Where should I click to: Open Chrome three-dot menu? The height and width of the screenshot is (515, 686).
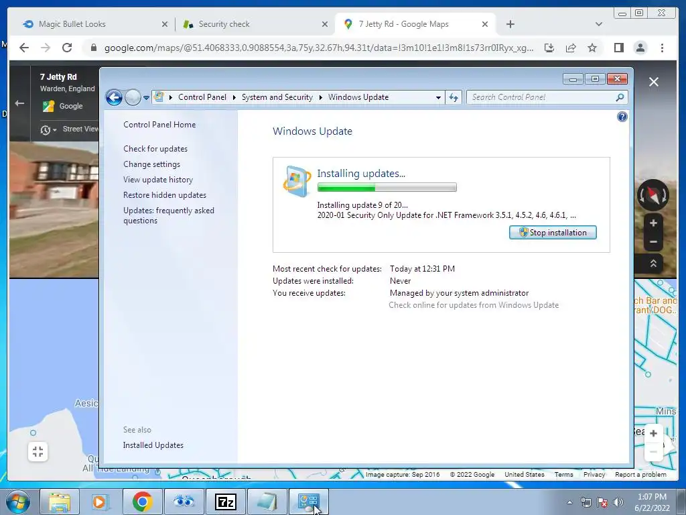tap(662, 48)
